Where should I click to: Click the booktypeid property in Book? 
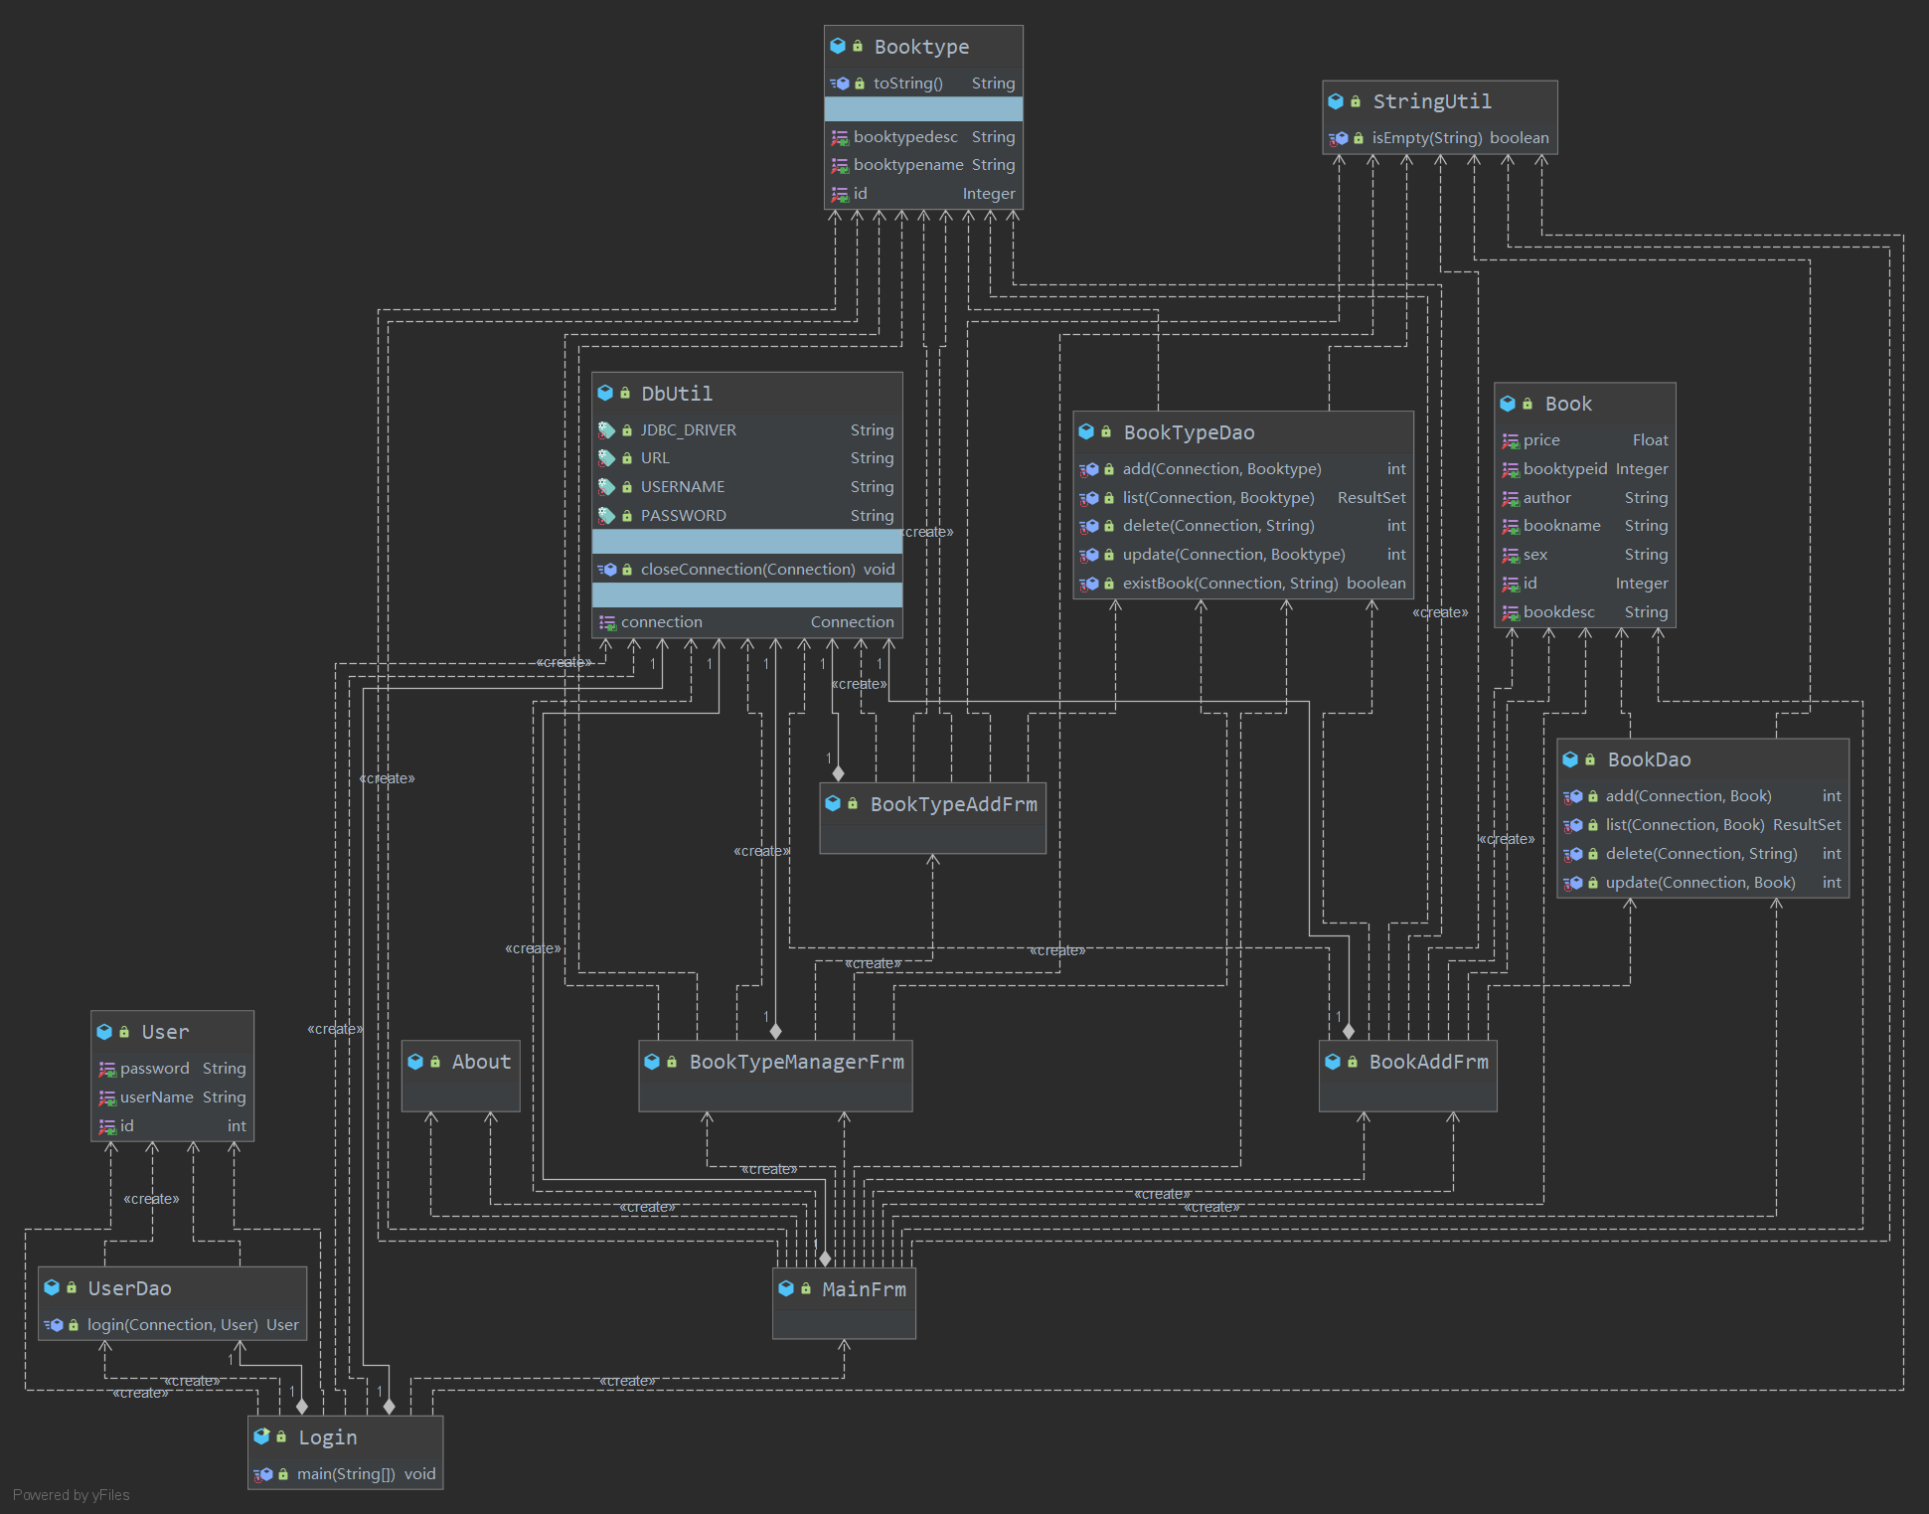(1585, 469)
